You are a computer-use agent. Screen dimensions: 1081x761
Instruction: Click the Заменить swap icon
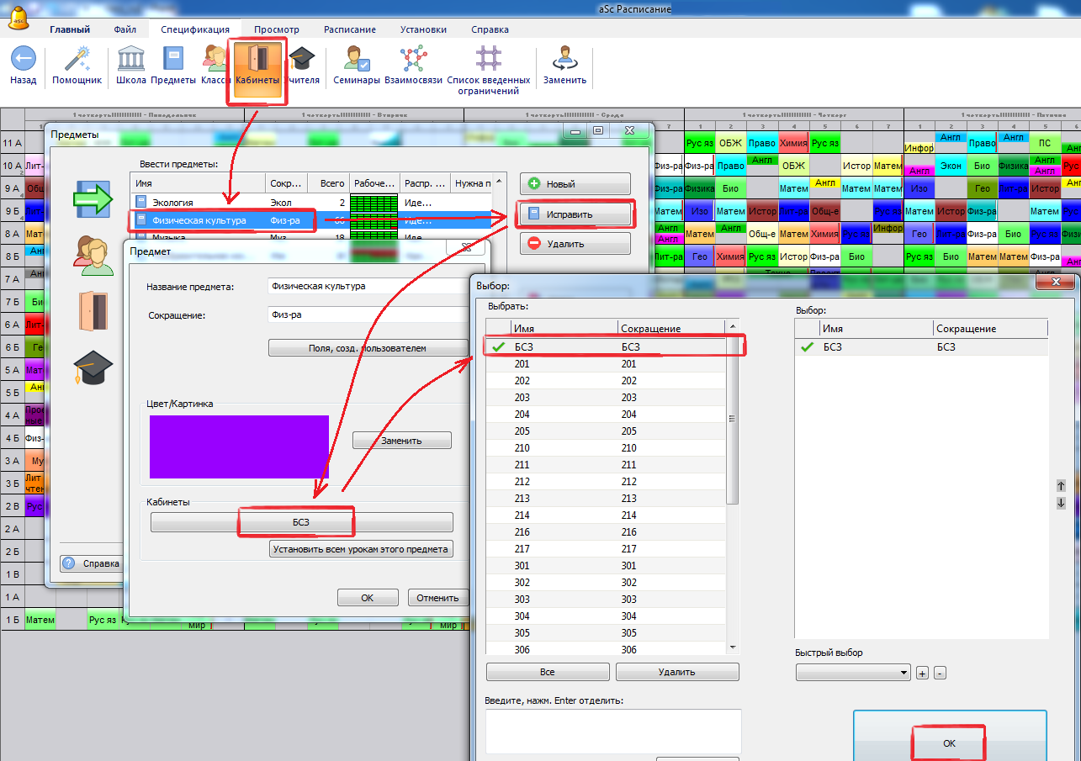pos(564,61)
